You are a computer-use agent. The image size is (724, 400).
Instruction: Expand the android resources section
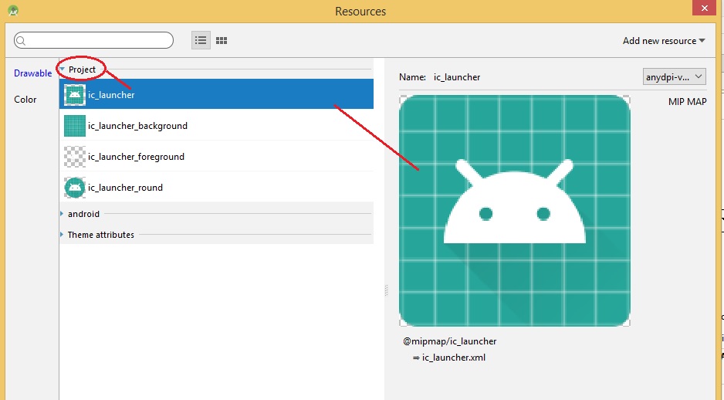tap(63, 214)
